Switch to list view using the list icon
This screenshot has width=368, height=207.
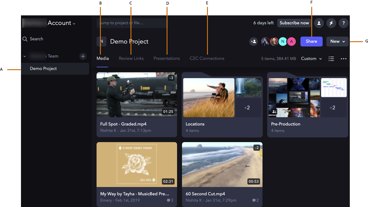tap(331, 58)
